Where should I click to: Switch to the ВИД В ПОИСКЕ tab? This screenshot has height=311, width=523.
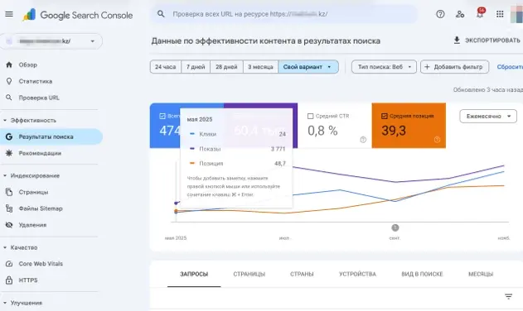[422, 274]
